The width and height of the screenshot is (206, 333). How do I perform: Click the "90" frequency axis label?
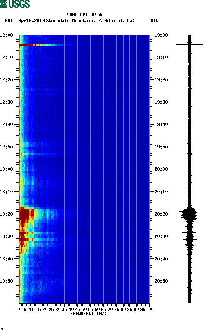(136, 310)
